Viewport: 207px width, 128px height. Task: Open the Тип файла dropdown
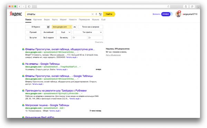tap(88, 32)
